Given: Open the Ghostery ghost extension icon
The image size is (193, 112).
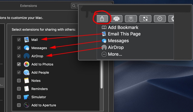Looking at the screenshot, I should (x=131, y=19).
